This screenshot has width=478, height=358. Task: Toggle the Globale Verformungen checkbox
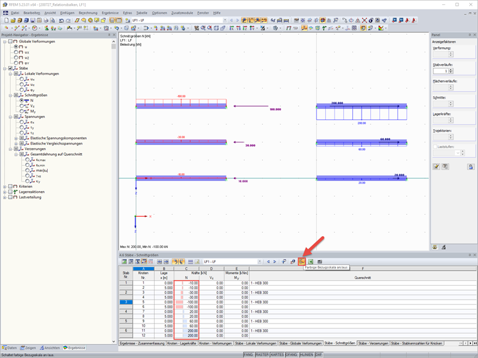pos(10,41)
